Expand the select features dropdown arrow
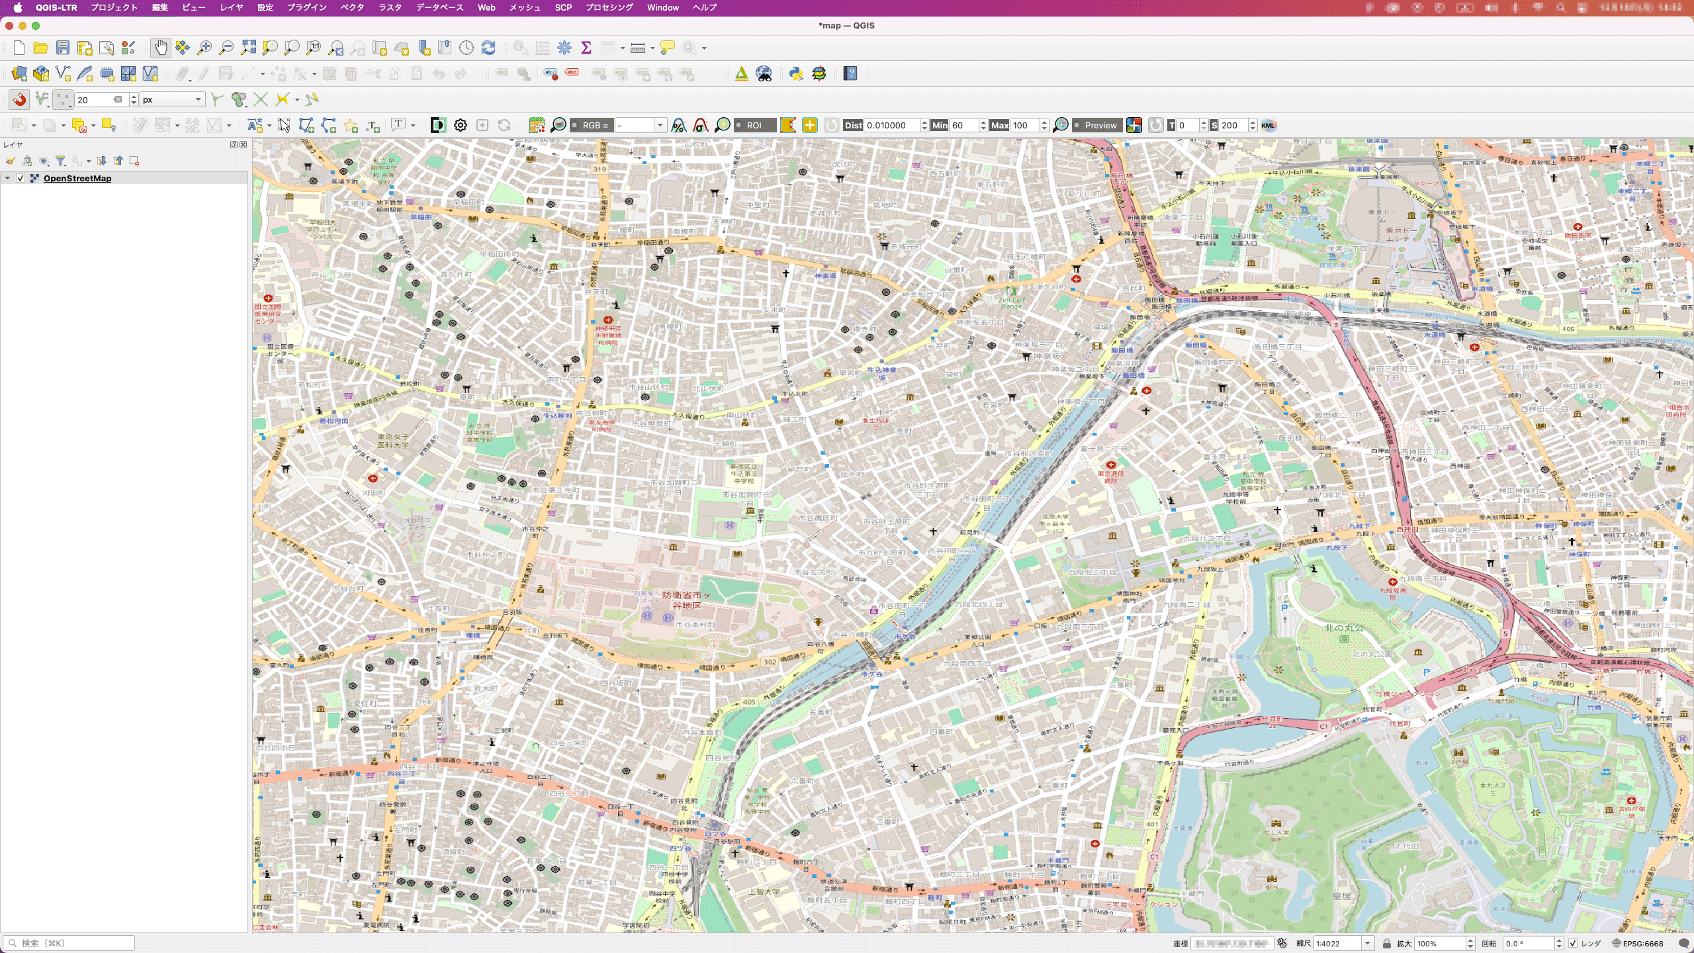The width and height of the screenshot is (1694, 953). pyautogui.click(x=34, y=125)
